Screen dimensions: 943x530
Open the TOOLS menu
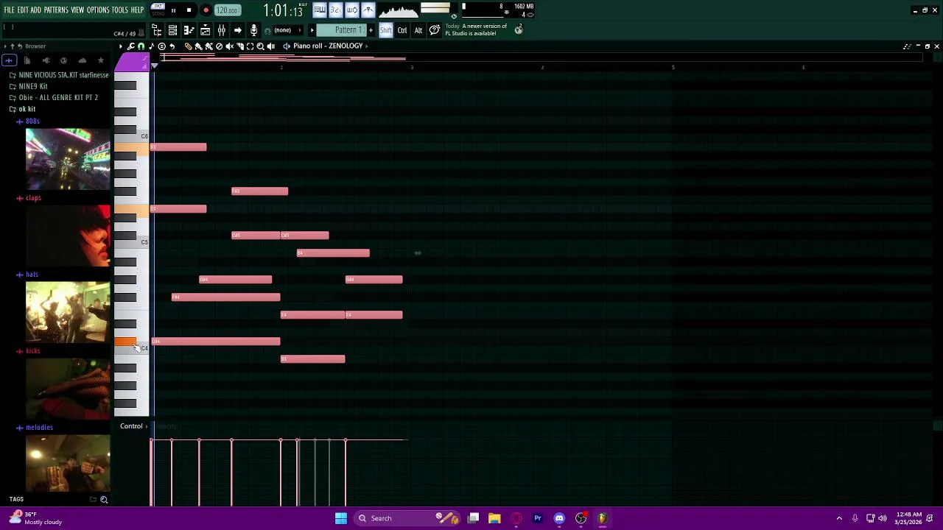click(120, 10)
